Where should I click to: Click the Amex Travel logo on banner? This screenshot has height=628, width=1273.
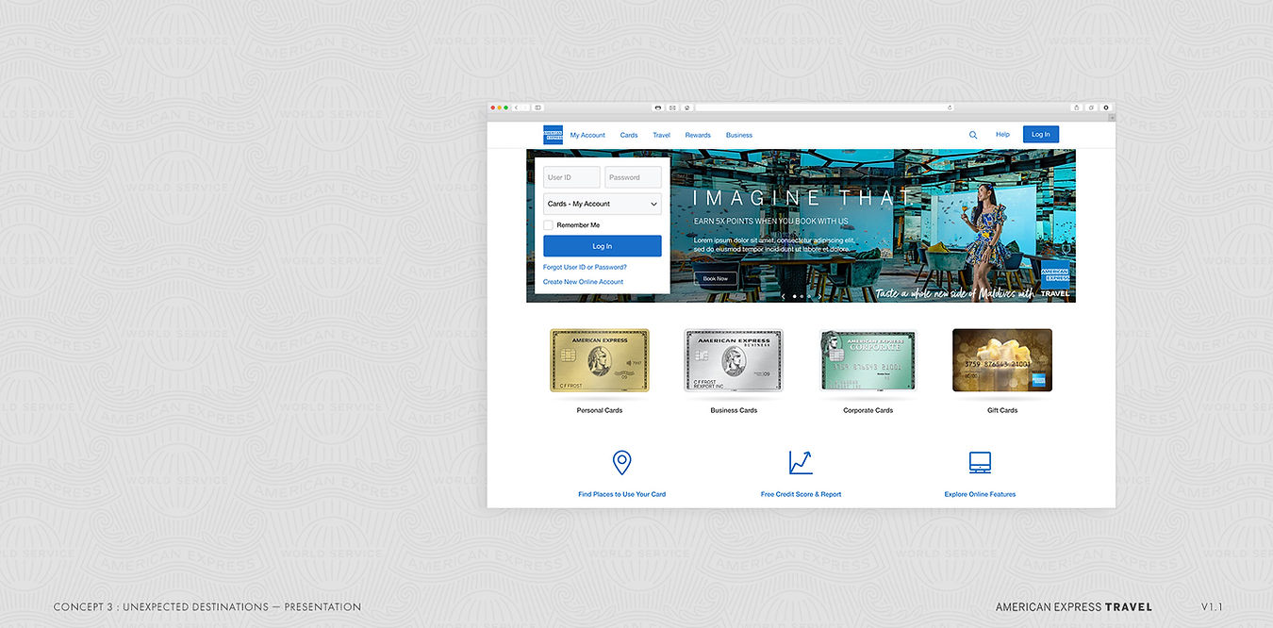pos(1055,280)
